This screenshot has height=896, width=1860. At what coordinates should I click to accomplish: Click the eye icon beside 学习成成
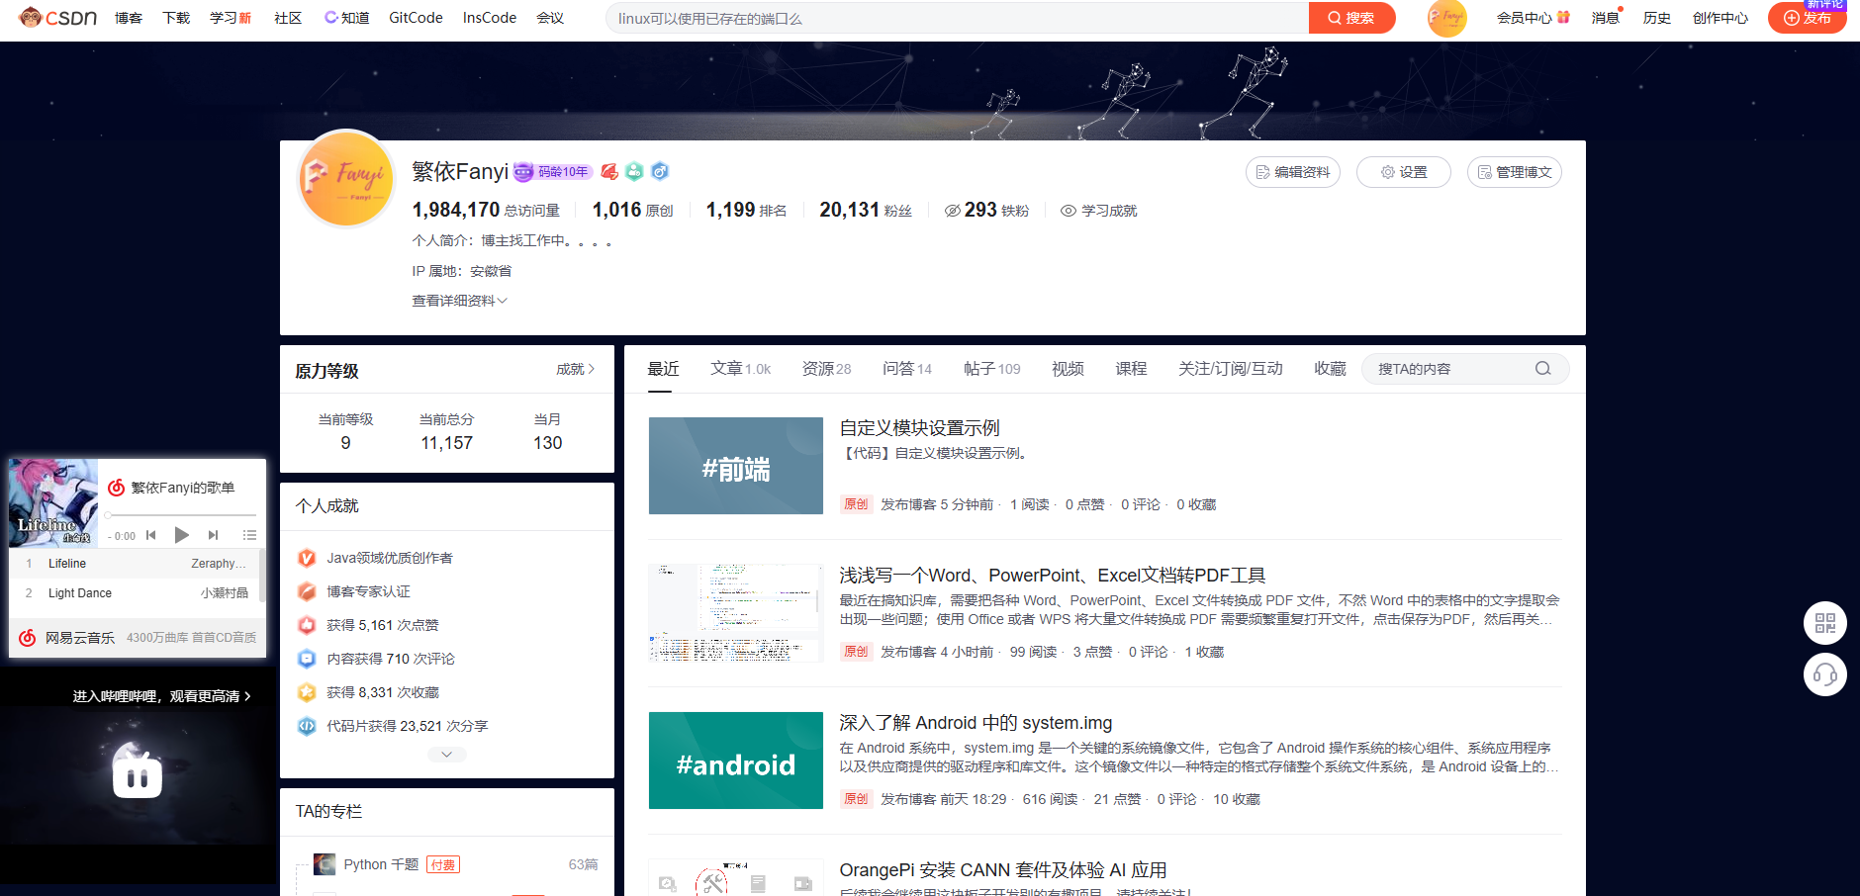pos(1068,210)
